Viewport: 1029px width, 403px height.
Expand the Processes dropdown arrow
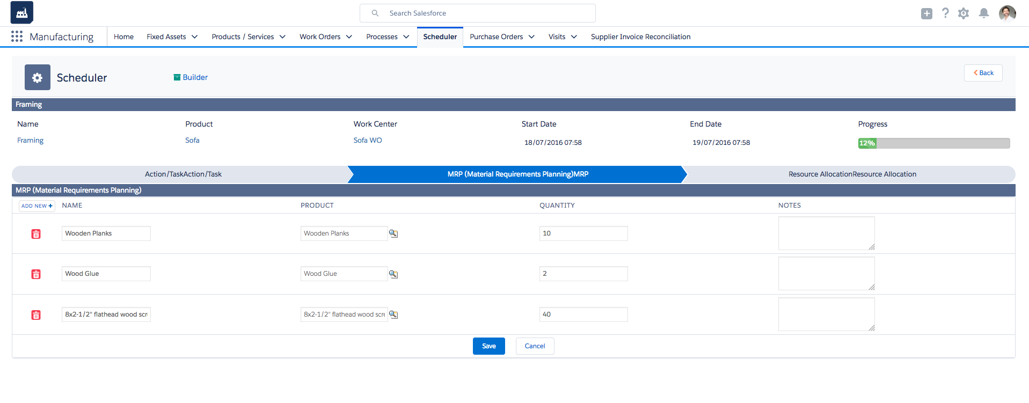tap(406, 37)
